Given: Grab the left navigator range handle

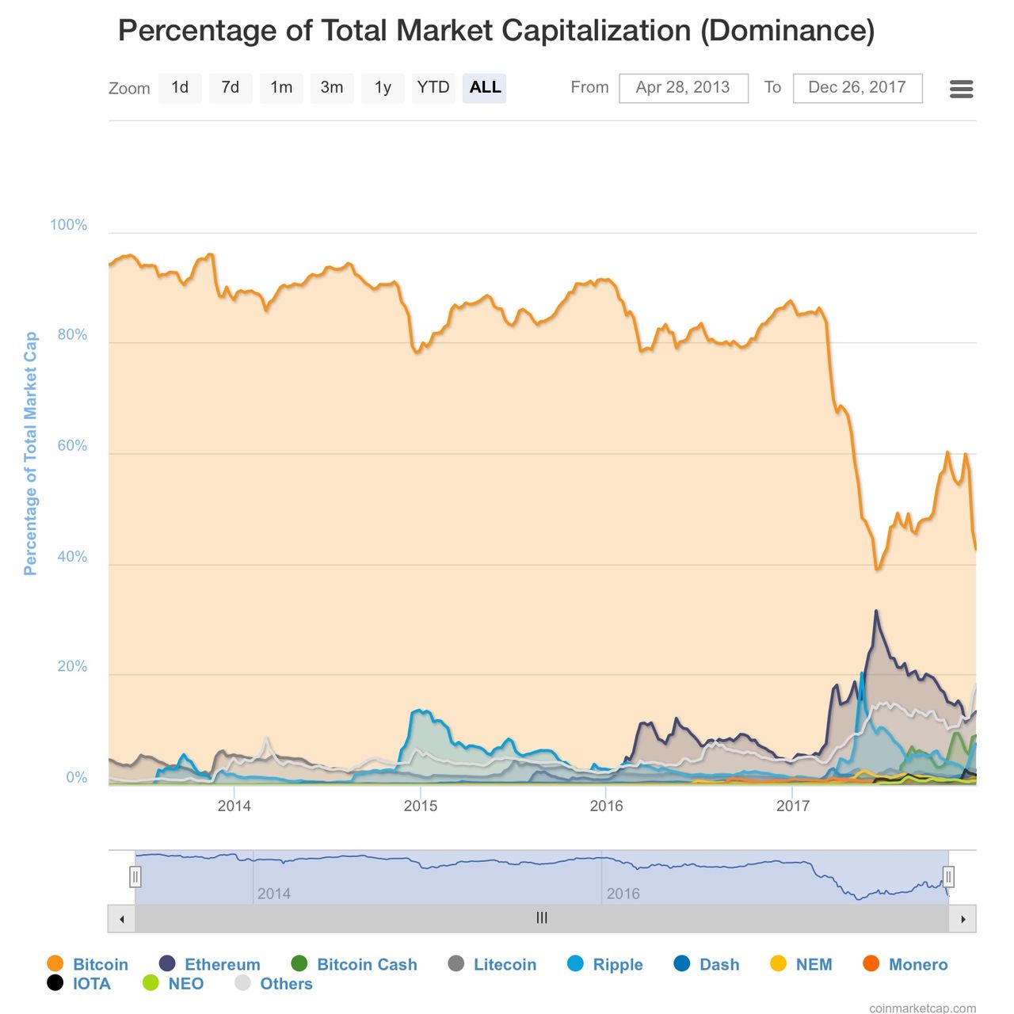Looking at the screenshot, I should 135,877.
